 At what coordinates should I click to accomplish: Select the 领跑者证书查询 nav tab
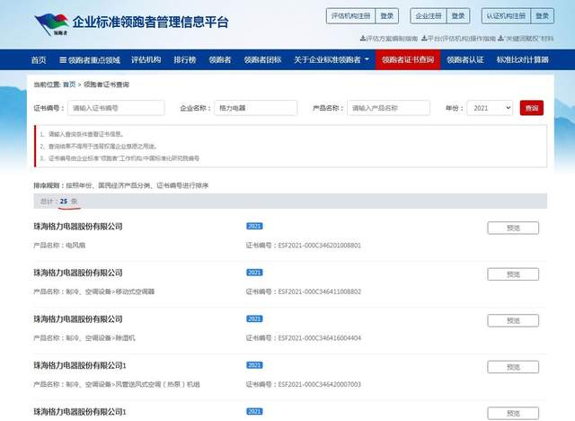[x=408, y=60]
